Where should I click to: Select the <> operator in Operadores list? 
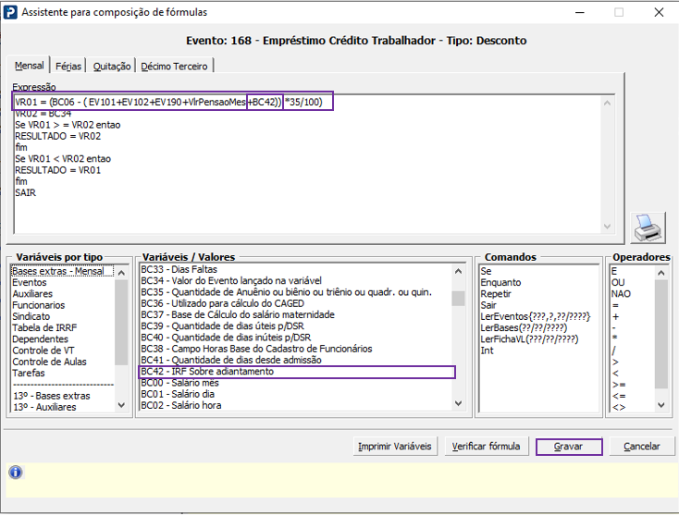coord(618,407)
